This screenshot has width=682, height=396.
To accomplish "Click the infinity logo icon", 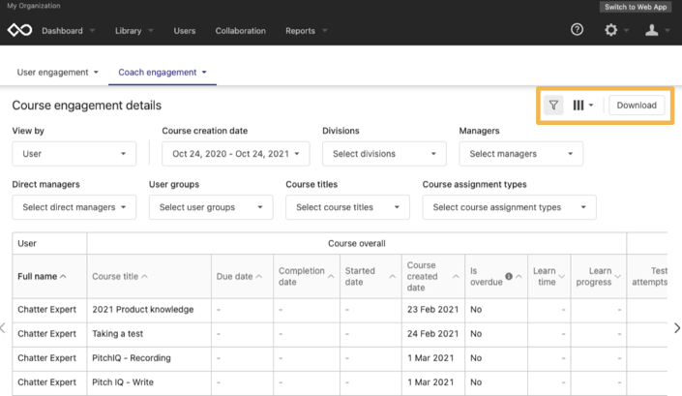I will point(19,30).
